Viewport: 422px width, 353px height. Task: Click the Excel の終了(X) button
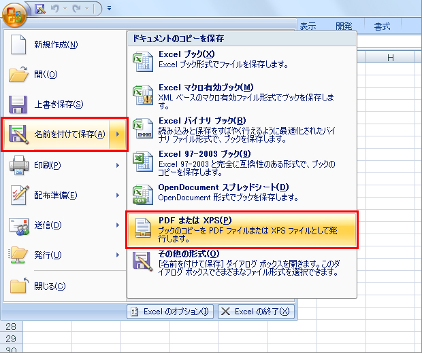tap(256, 312)
